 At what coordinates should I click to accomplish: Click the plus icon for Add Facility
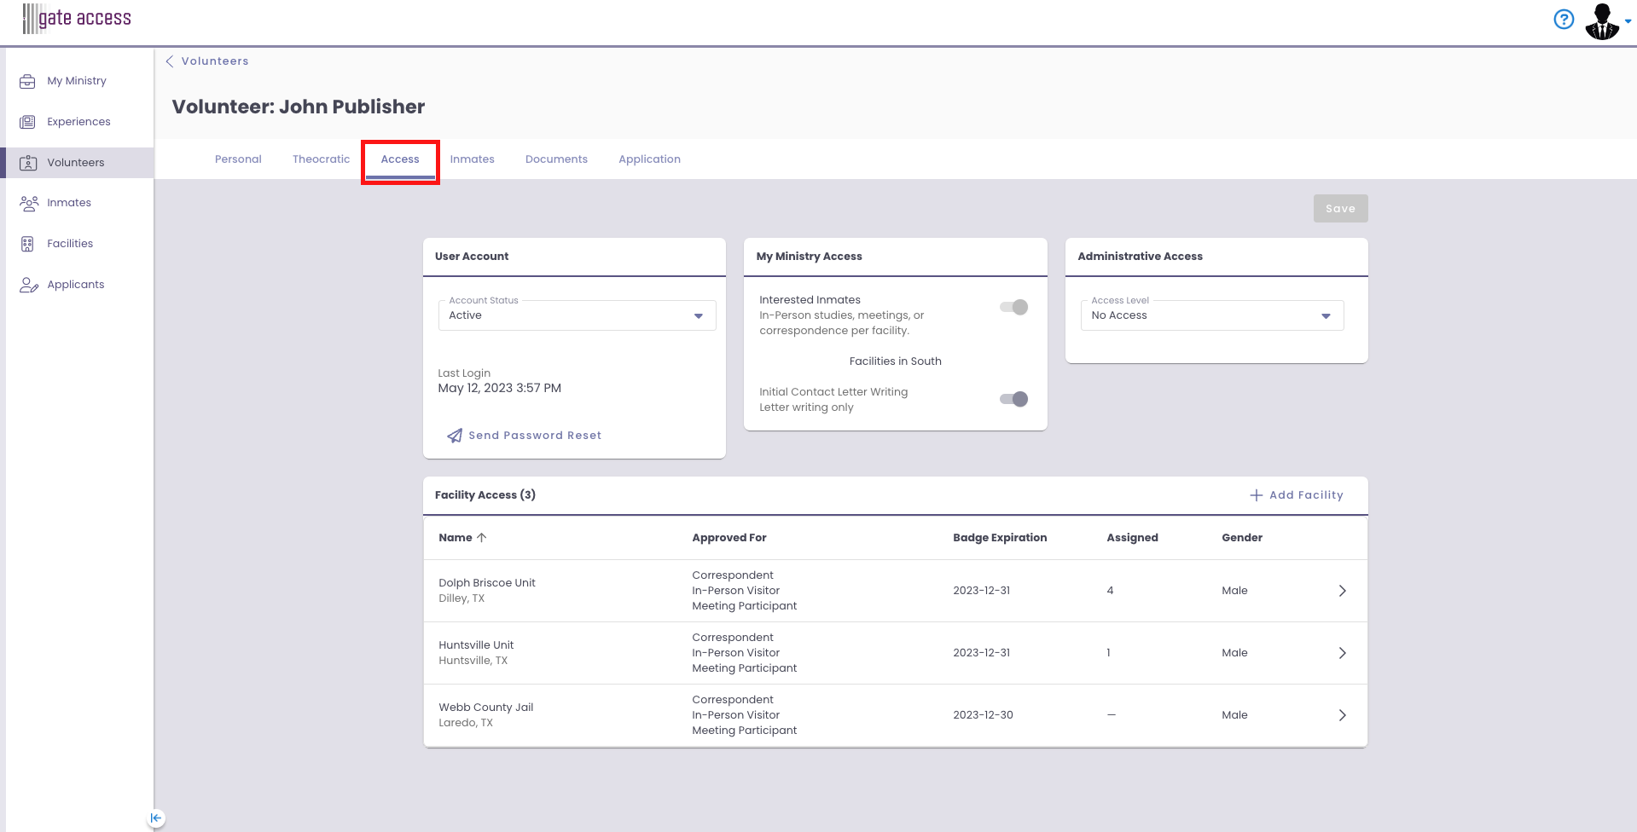[1257, 495]
